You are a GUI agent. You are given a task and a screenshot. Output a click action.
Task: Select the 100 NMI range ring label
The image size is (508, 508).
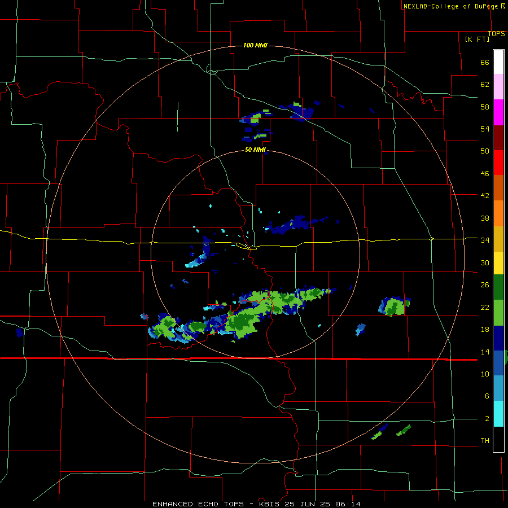tap(255, 45)
